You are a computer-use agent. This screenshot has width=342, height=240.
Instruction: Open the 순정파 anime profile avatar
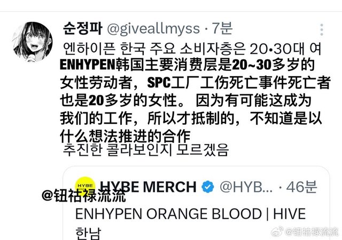[x=32, y=42]
